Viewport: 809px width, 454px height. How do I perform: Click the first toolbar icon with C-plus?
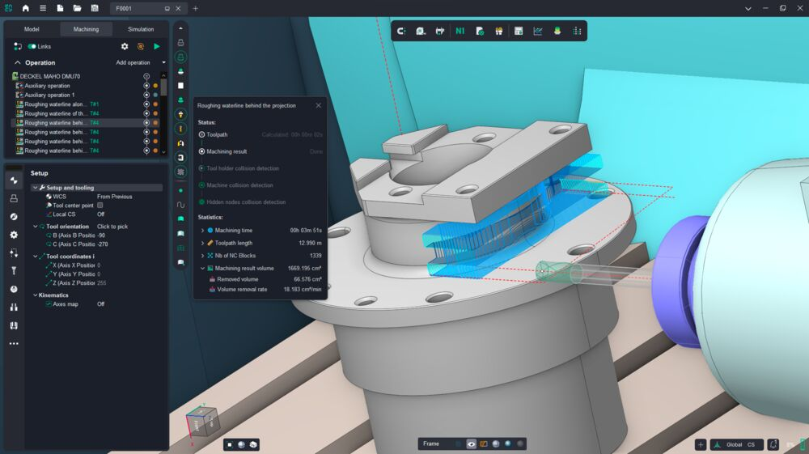click(x=401, y=31)
